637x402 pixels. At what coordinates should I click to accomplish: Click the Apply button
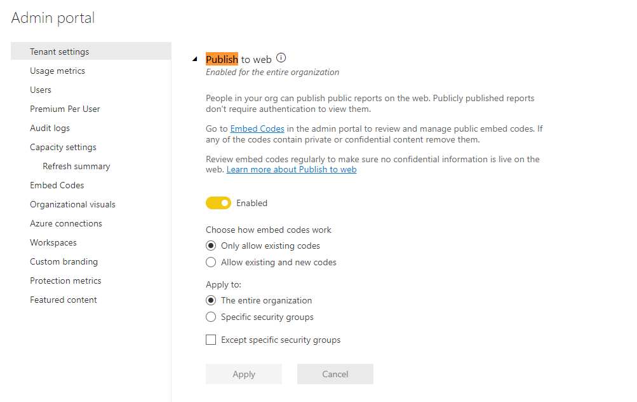[x=244, y=374]
